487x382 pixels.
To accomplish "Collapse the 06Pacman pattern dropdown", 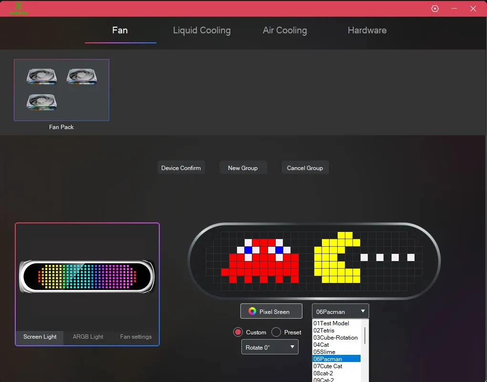I will [341, 312].
